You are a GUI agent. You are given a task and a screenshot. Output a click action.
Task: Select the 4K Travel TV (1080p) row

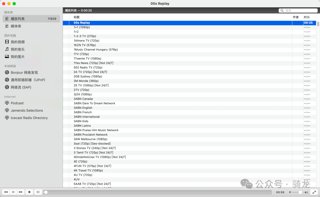coord(190,170)
